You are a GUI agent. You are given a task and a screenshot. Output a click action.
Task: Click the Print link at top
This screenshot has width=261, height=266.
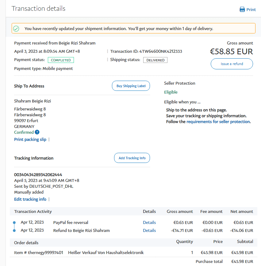(251, 10)
